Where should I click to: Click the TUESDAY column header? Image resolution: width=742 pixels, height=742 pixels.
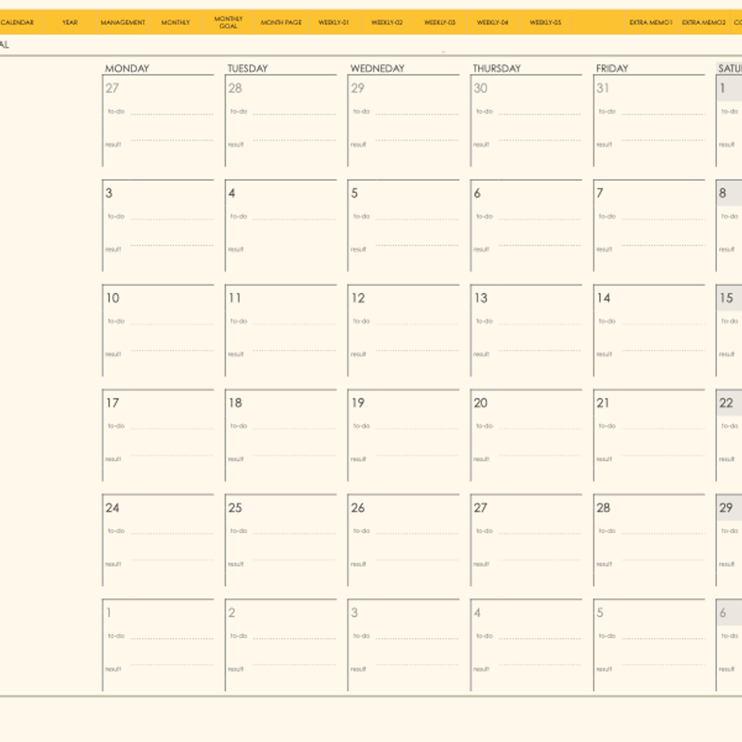(248, 69)
